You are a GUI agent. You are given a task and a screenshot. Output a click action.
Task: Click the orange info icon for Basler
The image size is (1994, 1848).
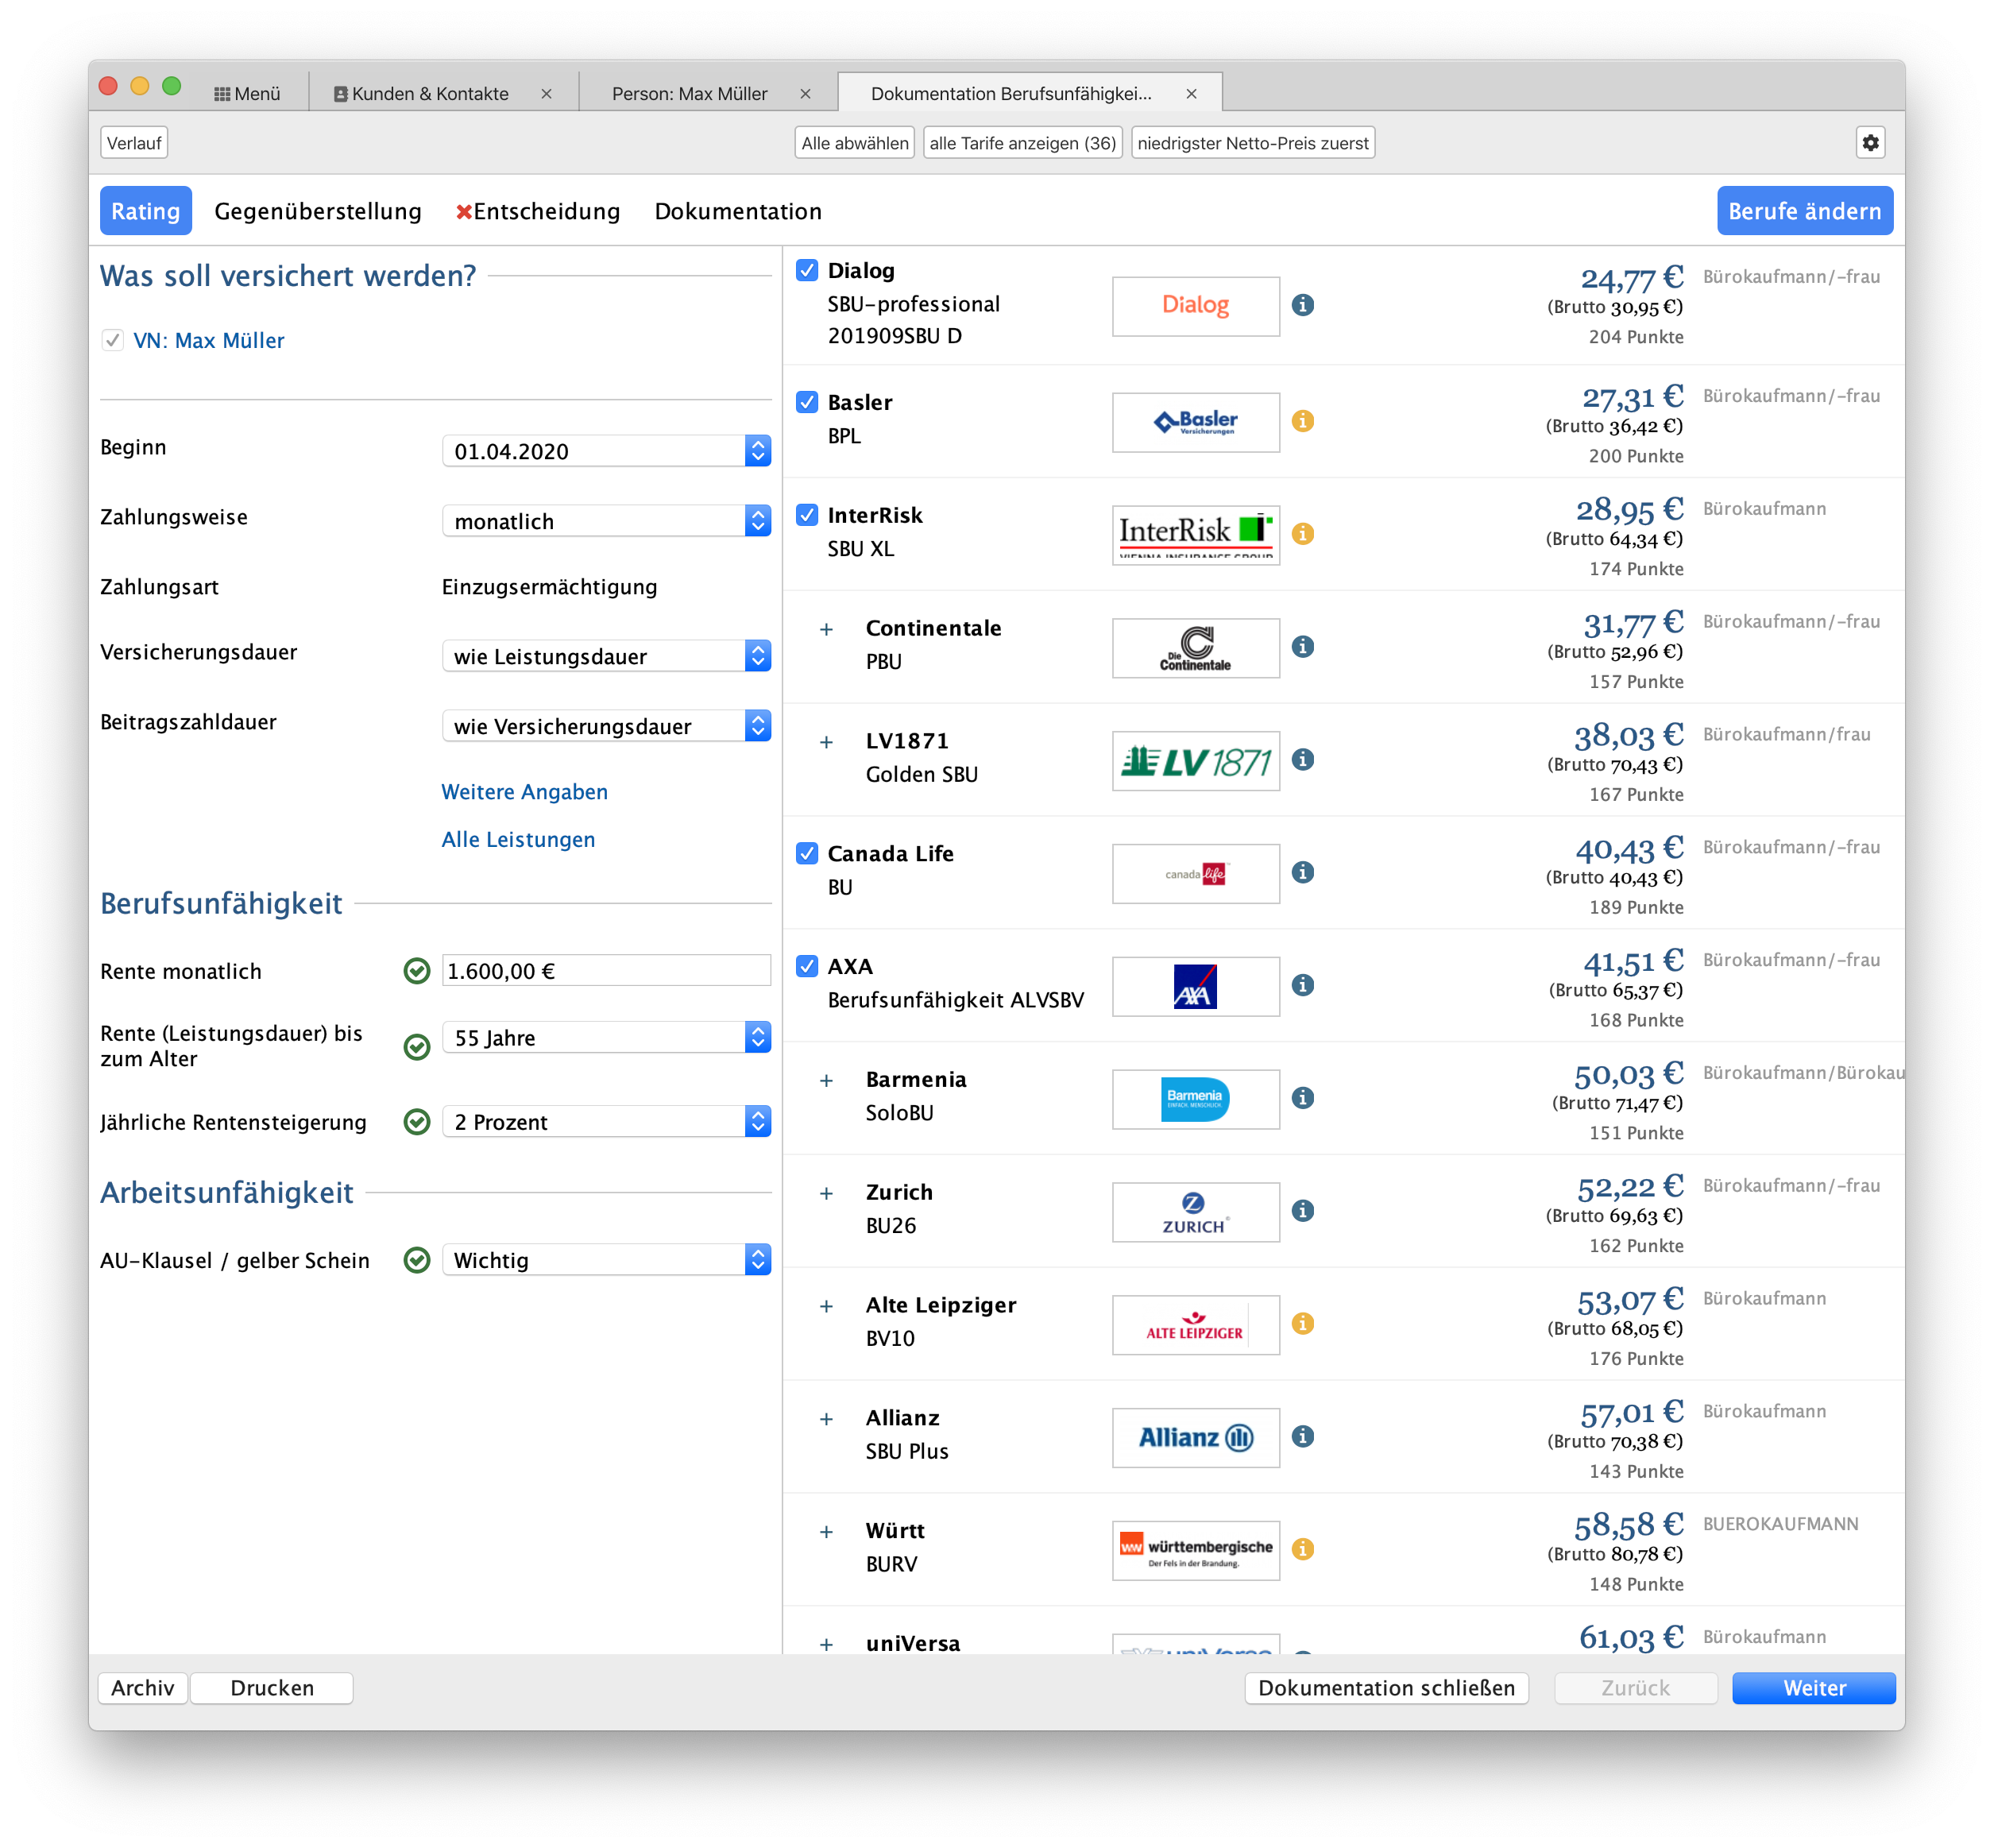tap(1302, 421)
